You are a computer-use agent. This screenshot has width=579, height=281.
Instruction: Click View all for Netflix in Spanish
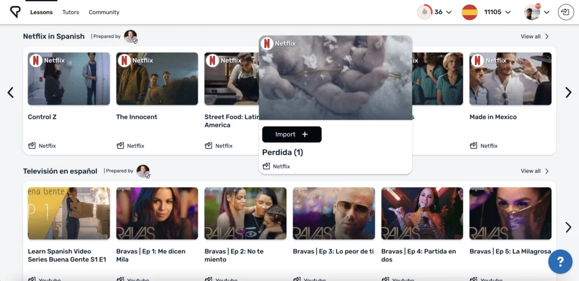[534, 37]
